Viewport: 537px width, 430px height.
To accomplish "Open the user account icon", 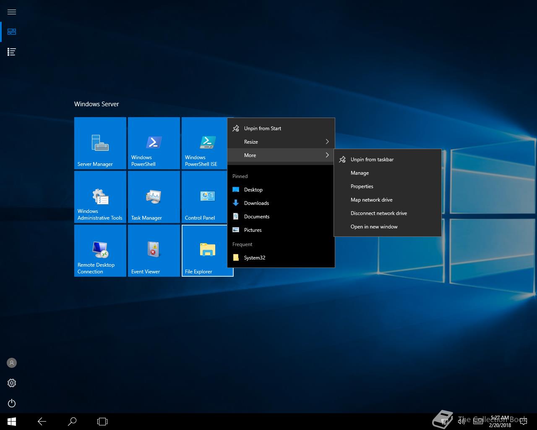I will [x=12, y=363].
